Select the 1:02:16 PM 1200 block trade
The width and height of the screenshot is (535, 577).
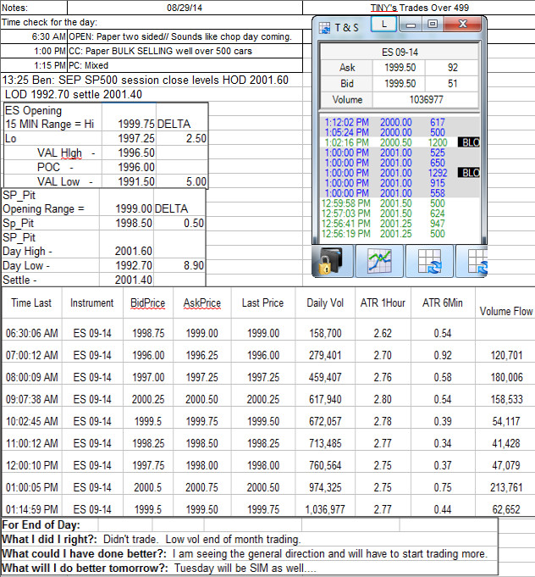[400, 142]
